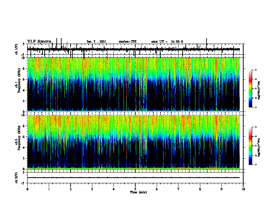Click the "-3" tick on ch.1 colorbar
The image size is (274, 212).
click(255, 70)
